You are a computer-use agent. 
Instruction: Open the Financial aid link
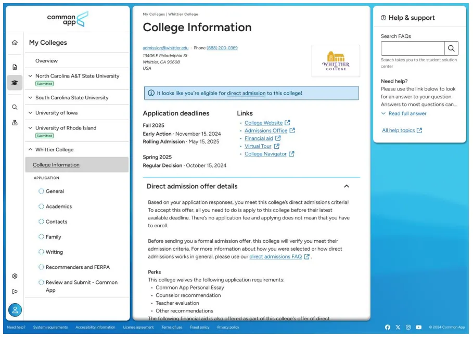point(259,138)
